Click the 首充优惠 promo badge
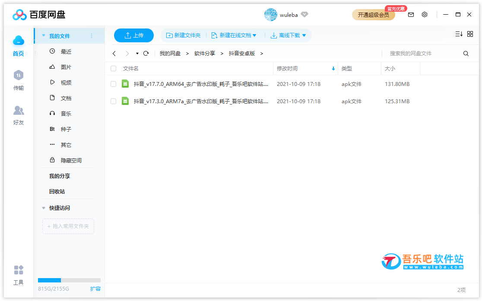The image size is (482, 301). pyautogui.click(x=396, y=9)
